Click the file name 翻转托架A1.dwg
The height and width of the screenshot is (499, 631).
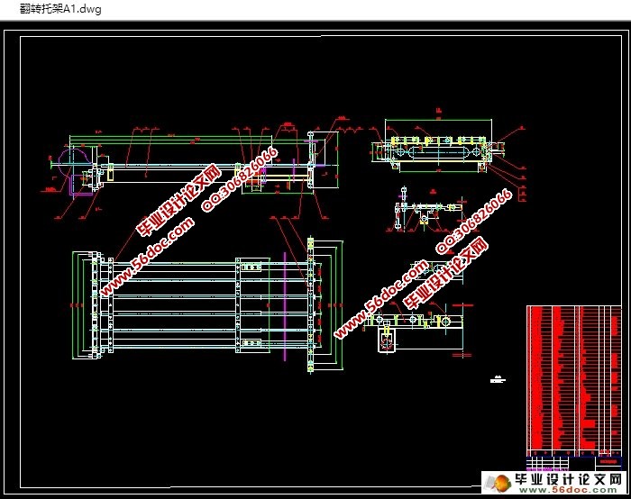click(60, 9)
